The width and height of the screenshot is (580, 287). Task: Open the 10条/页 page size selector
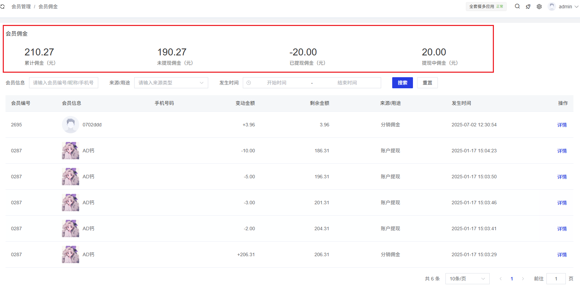[x=467, y=279]
